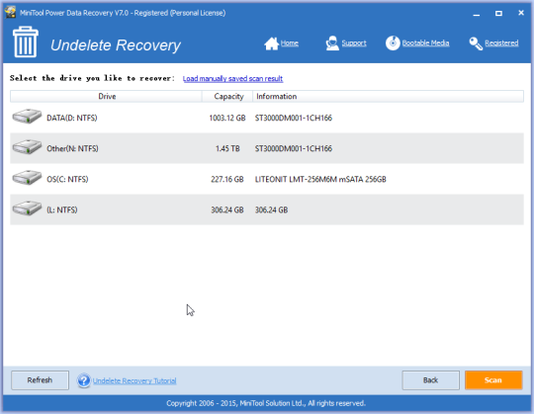Open the Bootable Media link
This screenshot has height=414, width=534.
[425, 43]
